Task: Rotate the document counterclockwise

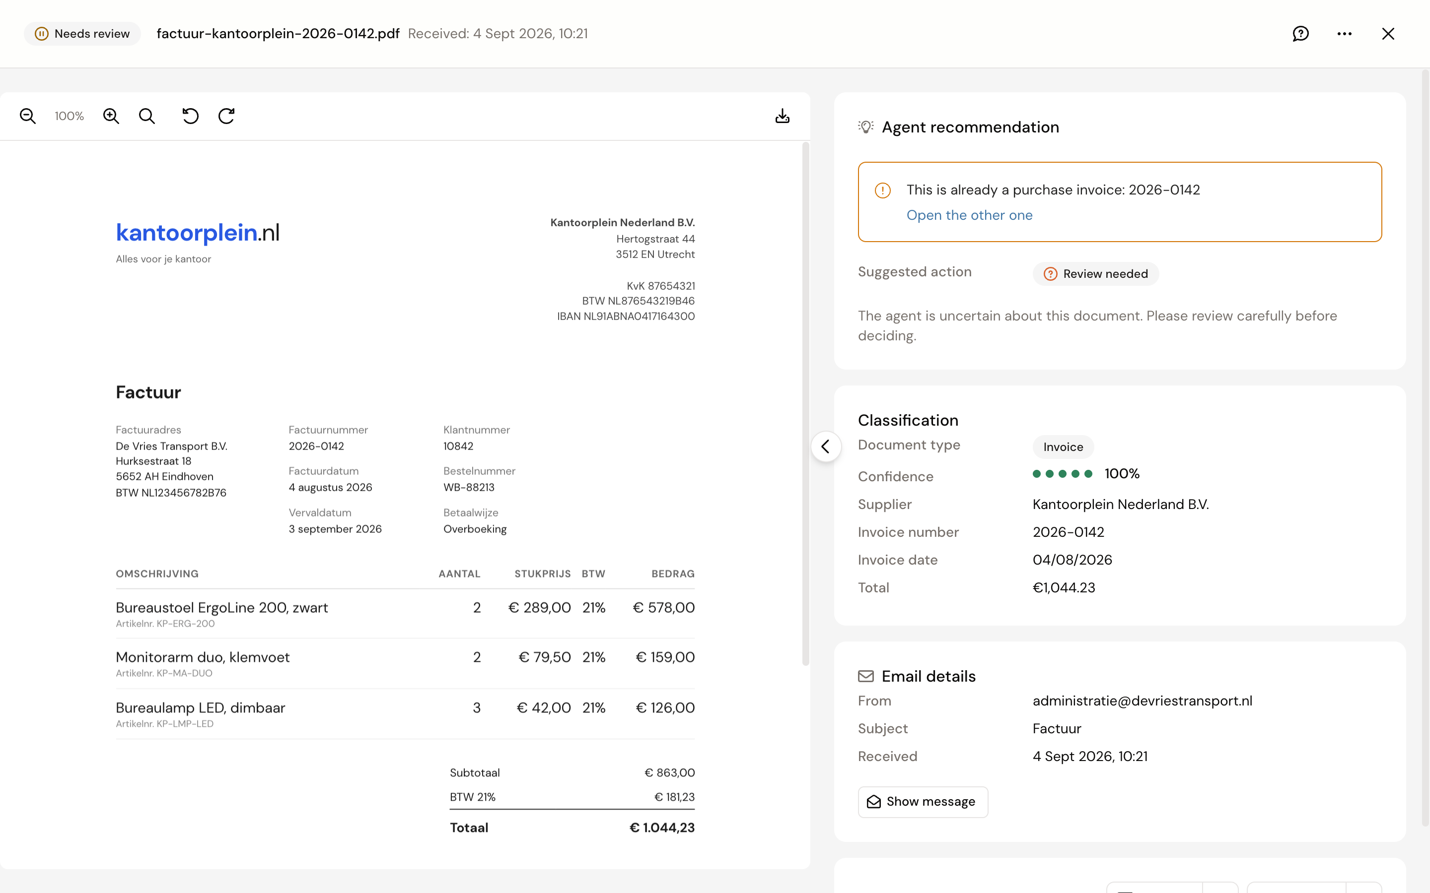Action: tap(190, 116)
